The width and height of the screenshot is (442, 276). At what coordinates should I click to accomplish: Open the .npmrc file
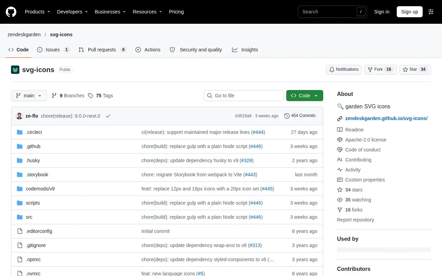[x=33, y=259]
